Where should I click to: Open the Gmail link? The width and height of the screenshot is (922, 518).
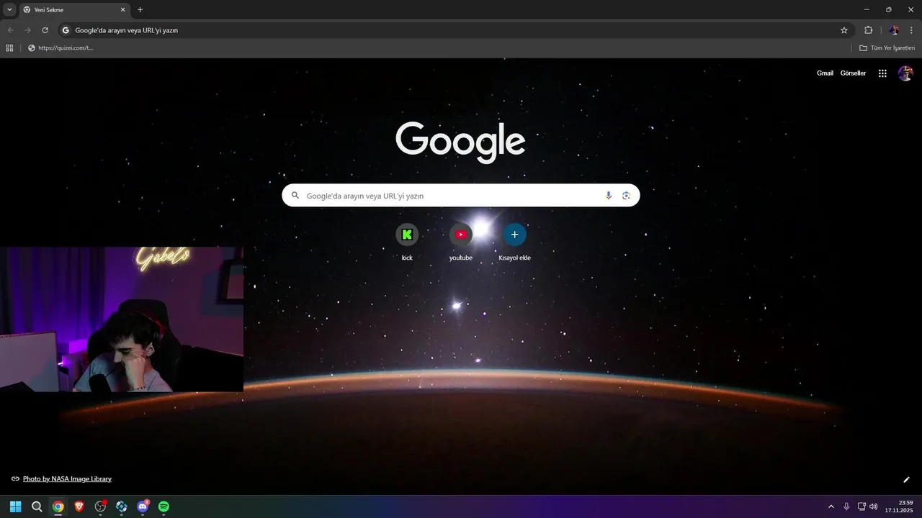pos(825,73)
